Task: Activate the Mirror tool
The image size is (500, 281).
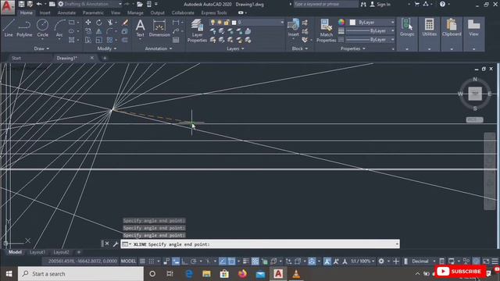Action: tap(99, 31)
